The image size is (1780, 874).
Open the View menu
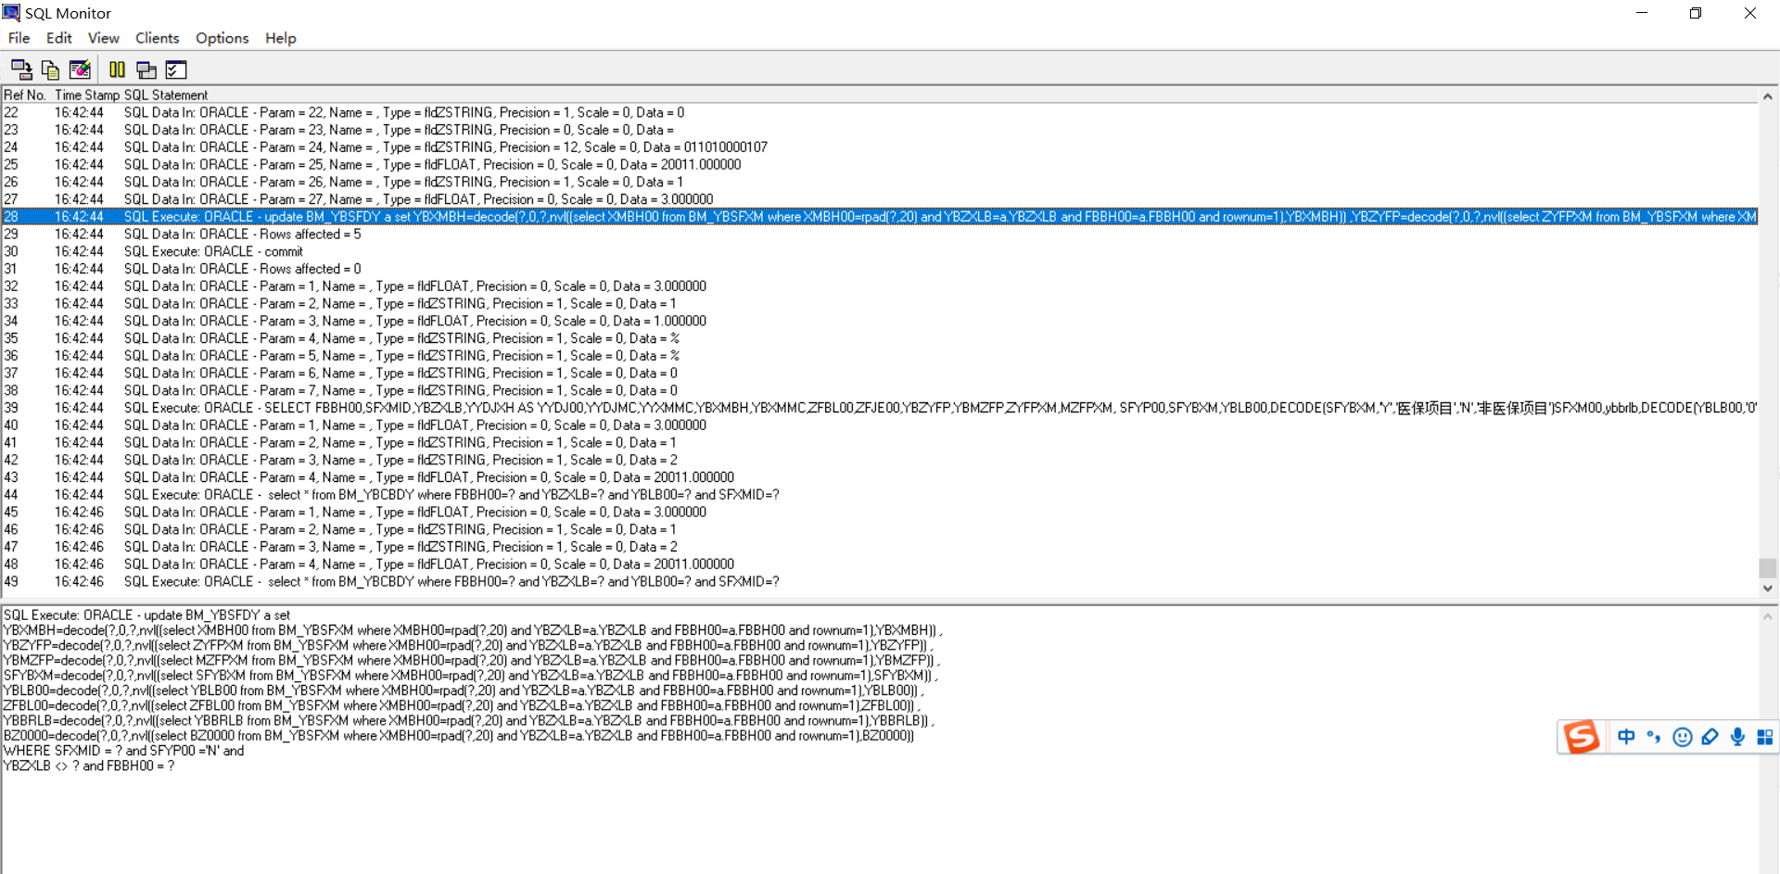tap(104, 38)
